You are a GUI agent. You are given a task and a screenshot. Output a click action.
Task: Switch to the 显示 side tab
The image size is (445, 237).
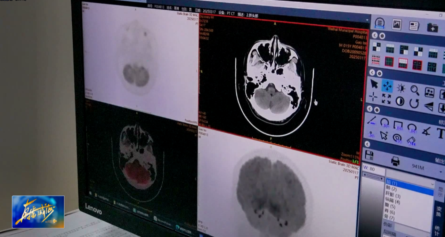[x=440, y=192]
